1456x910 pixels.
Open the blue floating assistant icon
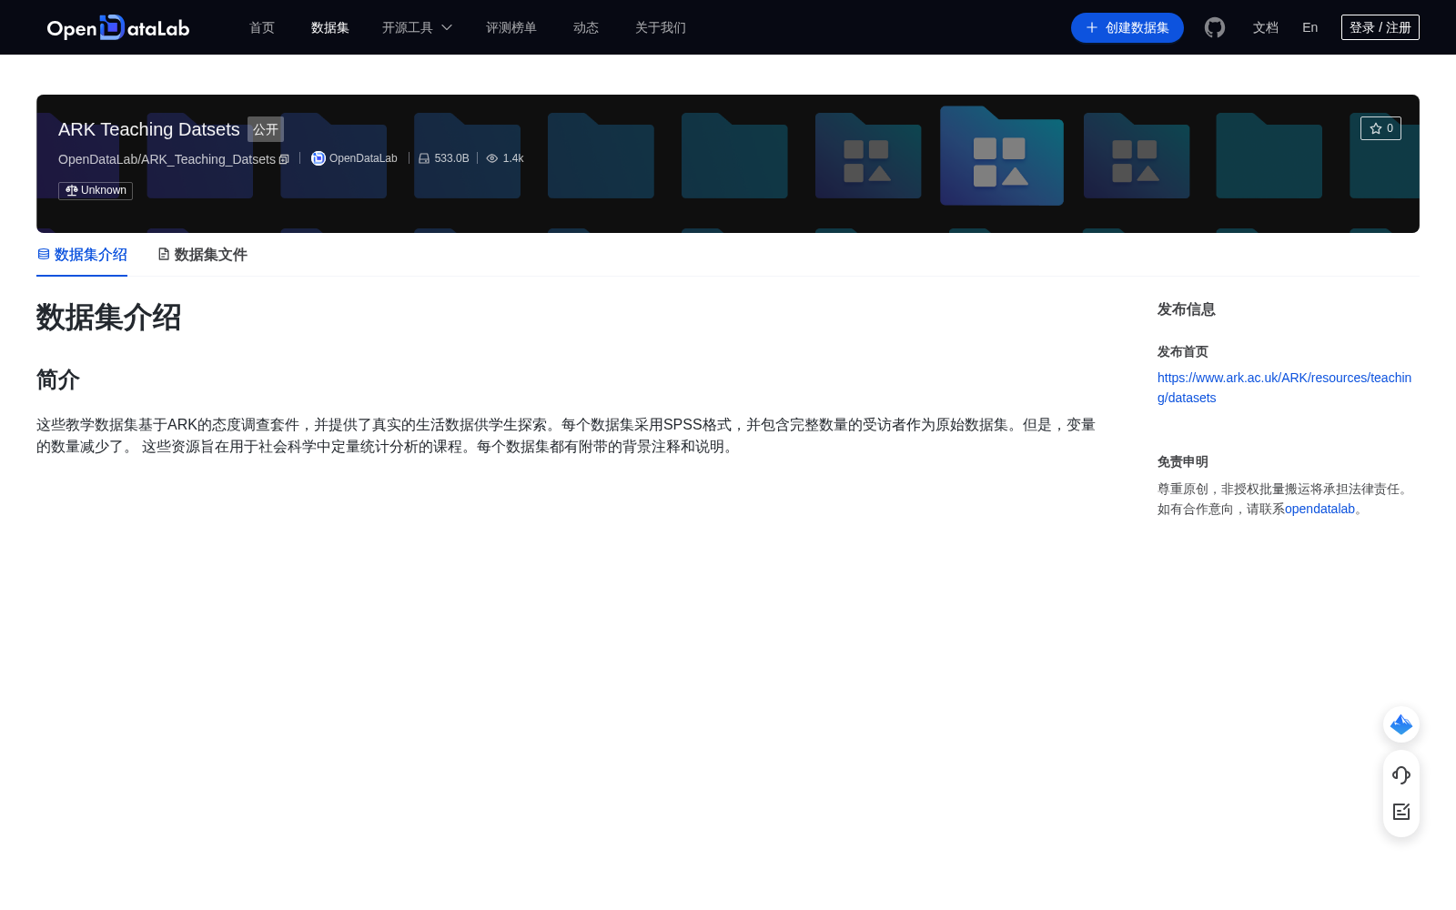1401,724
